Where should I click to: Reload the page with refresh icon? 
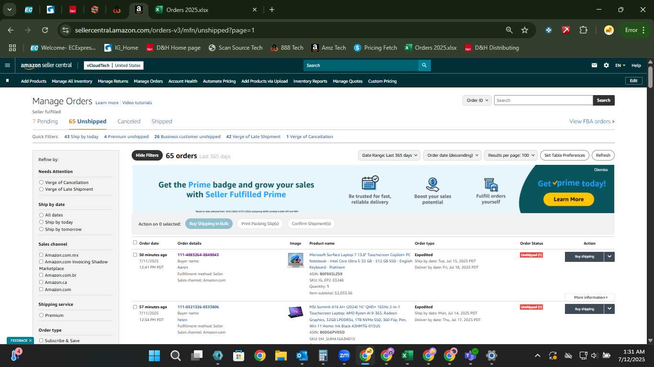point(45,30)
